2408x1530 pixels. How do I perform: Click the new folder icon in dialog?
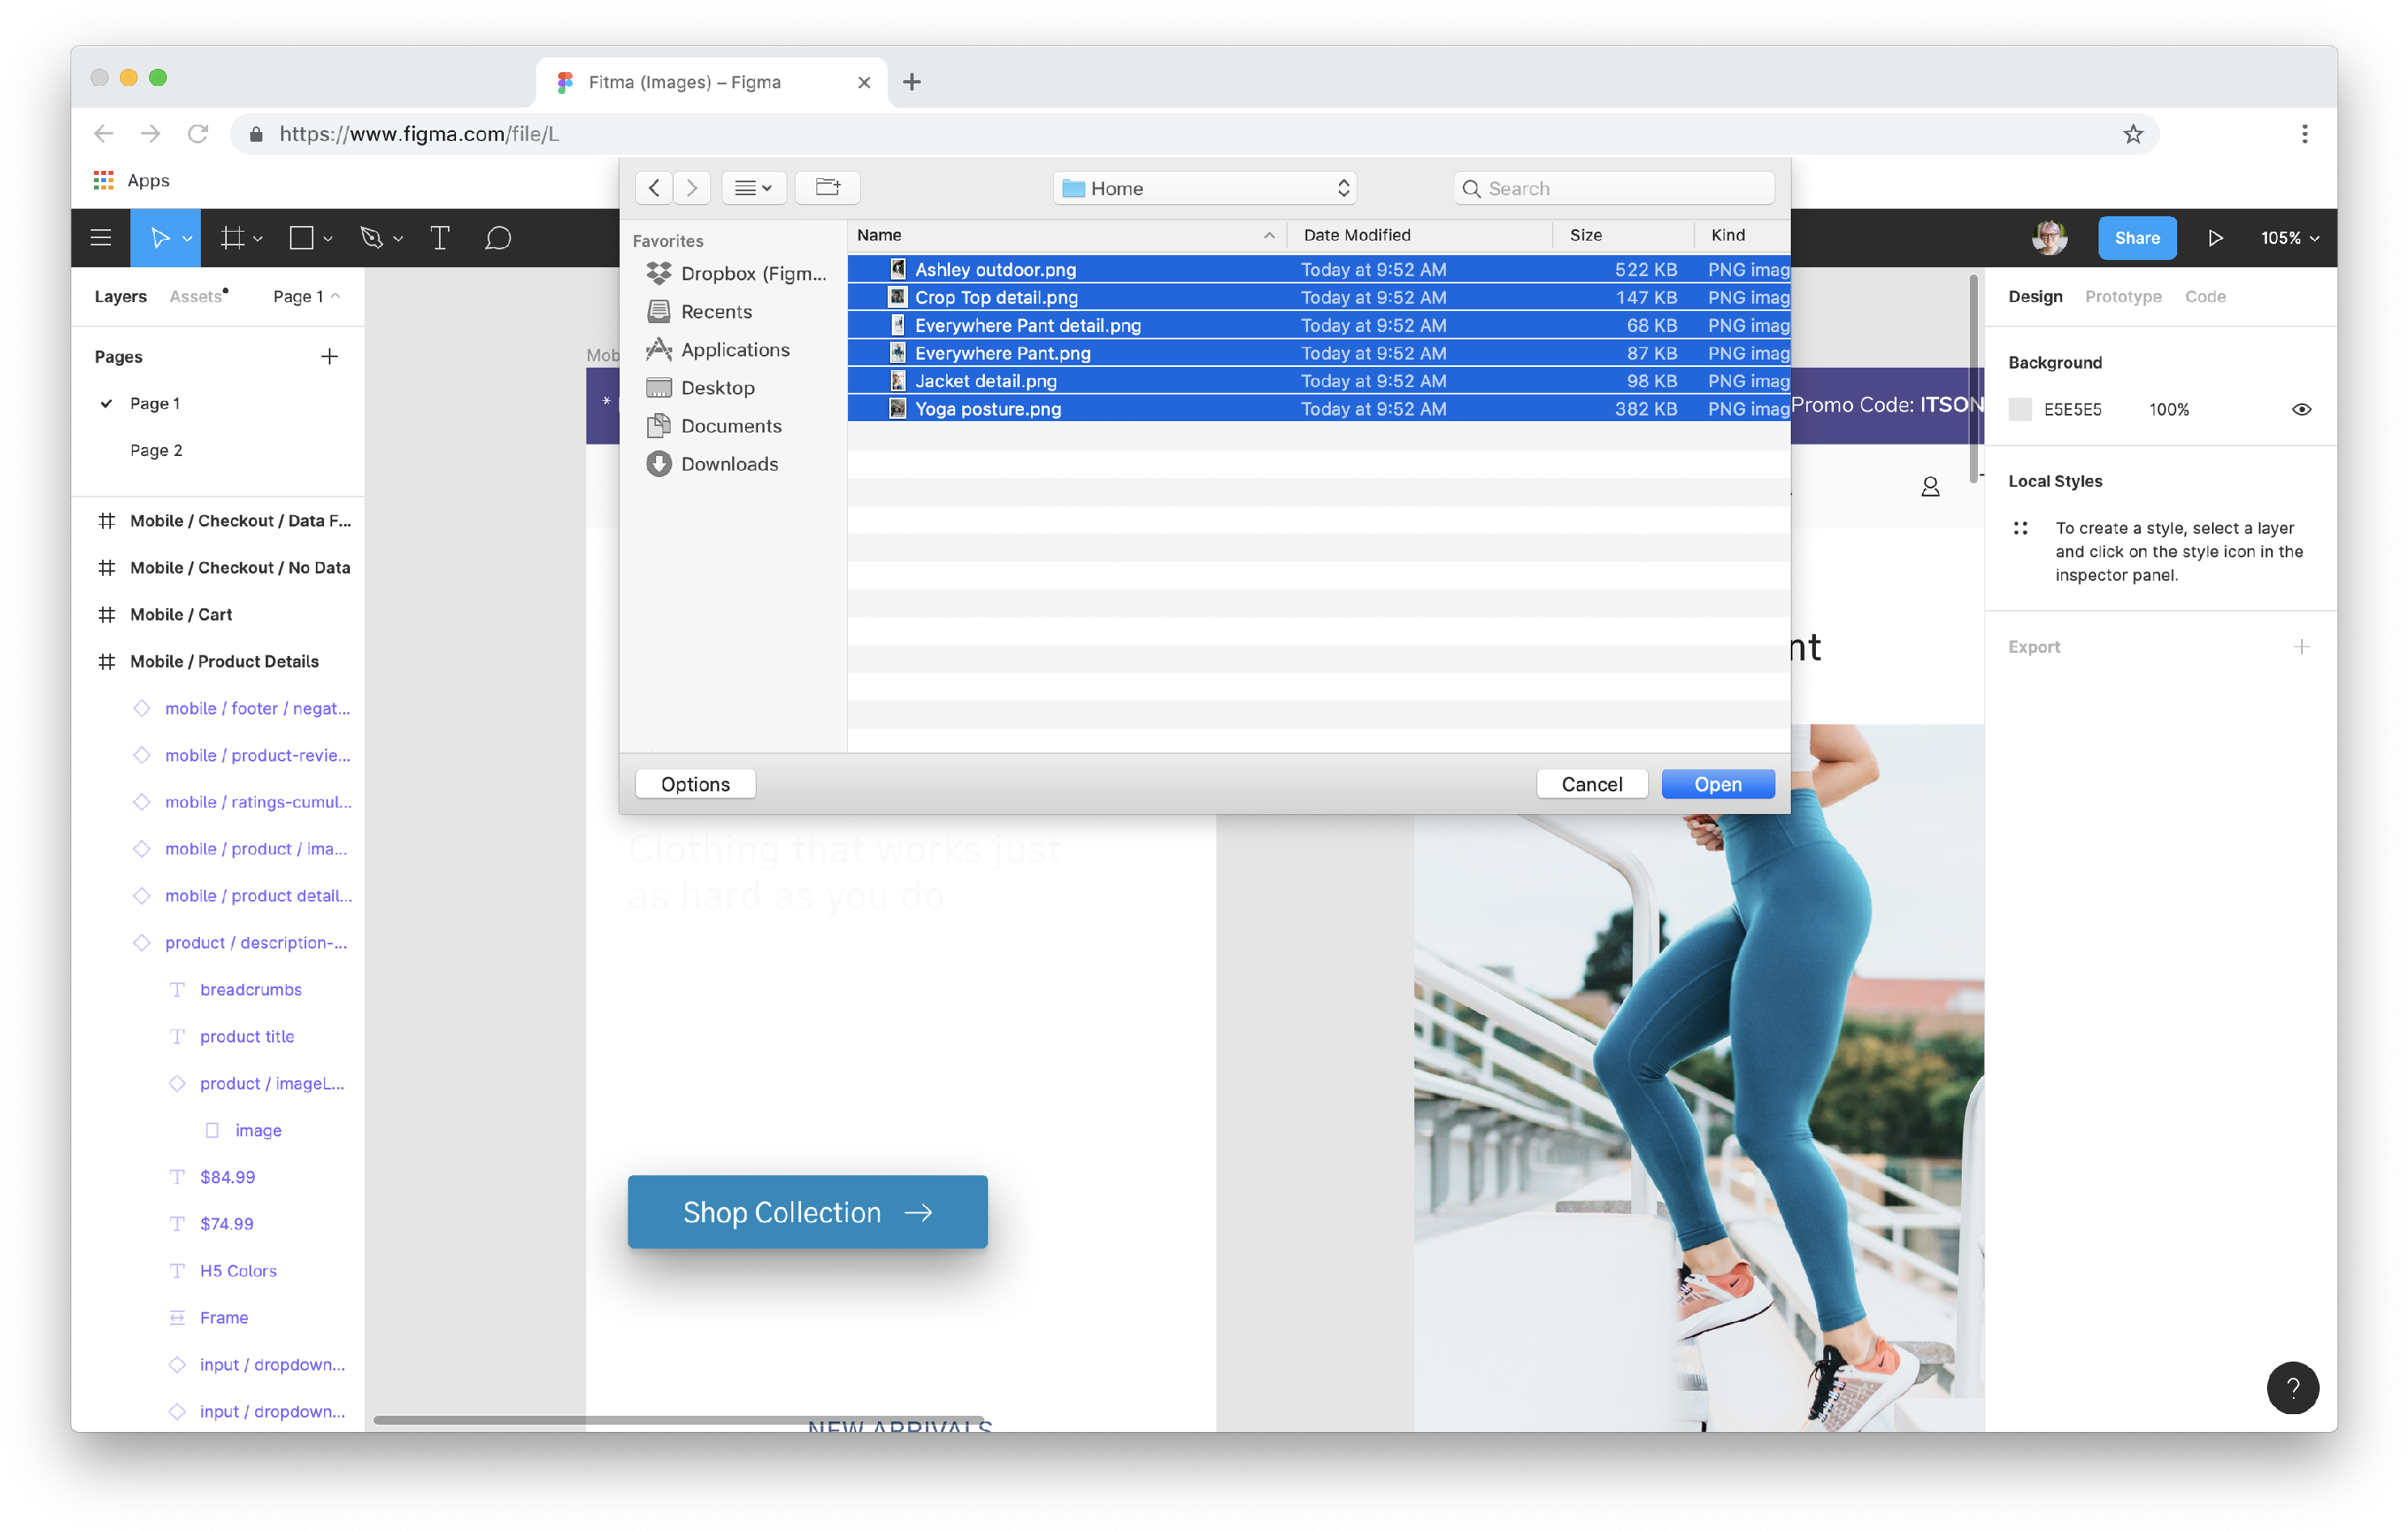[827, 188]
